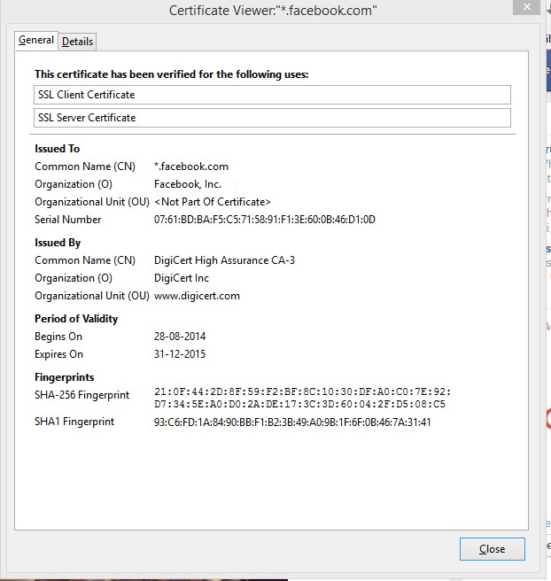This screenshot has width=551, height=581.
Task: Click the serial number 07:61:BD:BA value
Action: point(265,220)
